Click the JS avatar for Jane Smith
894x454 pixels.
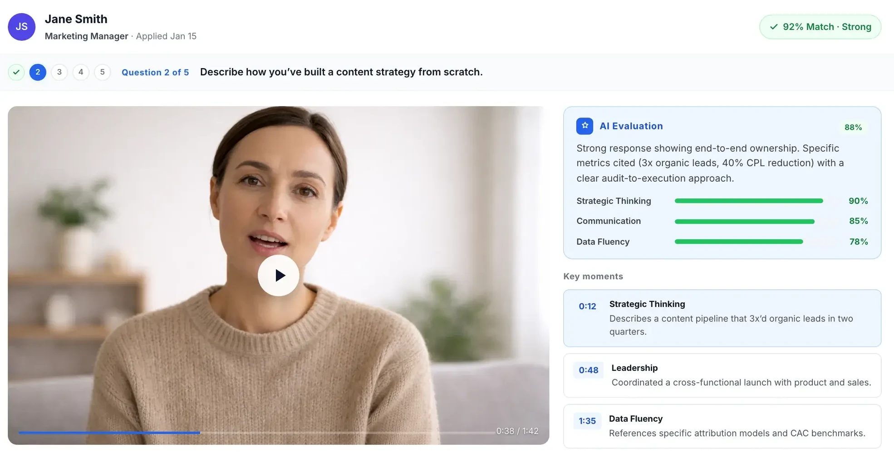click(21, 27)
